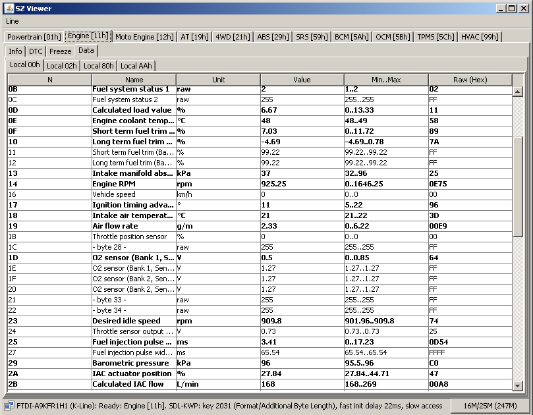Select the Vehicle speed row
The width and height of the screenshot is (533, 415).
click(260, 194)
